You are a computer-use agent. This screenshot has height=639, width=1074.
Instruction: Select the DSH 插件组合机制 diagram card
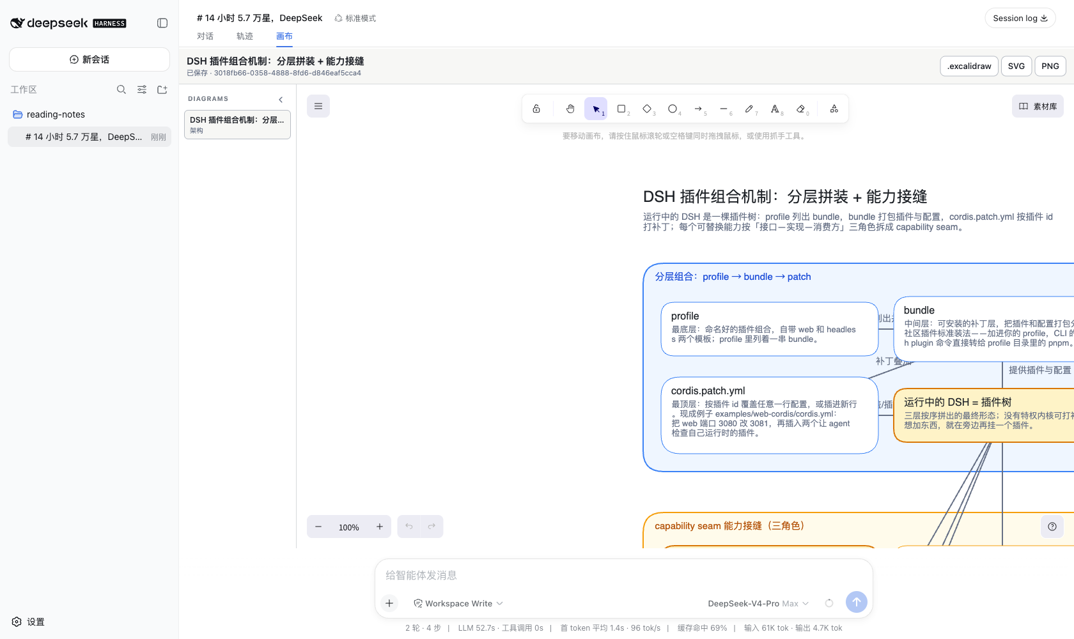[237, 125]
